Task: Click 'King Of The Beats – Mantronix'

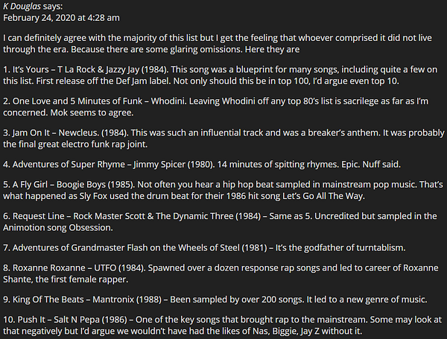Action: click(x=73, y=300)
